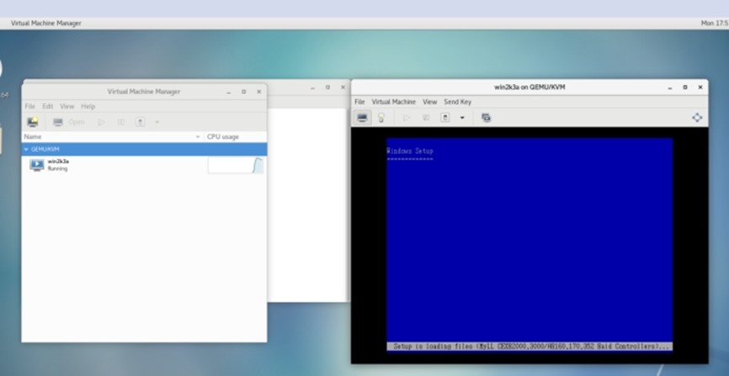Close the Virtual Machine Manager window
Image resolution: width=729 pixels, height=376 pixels.
(259, 92)
